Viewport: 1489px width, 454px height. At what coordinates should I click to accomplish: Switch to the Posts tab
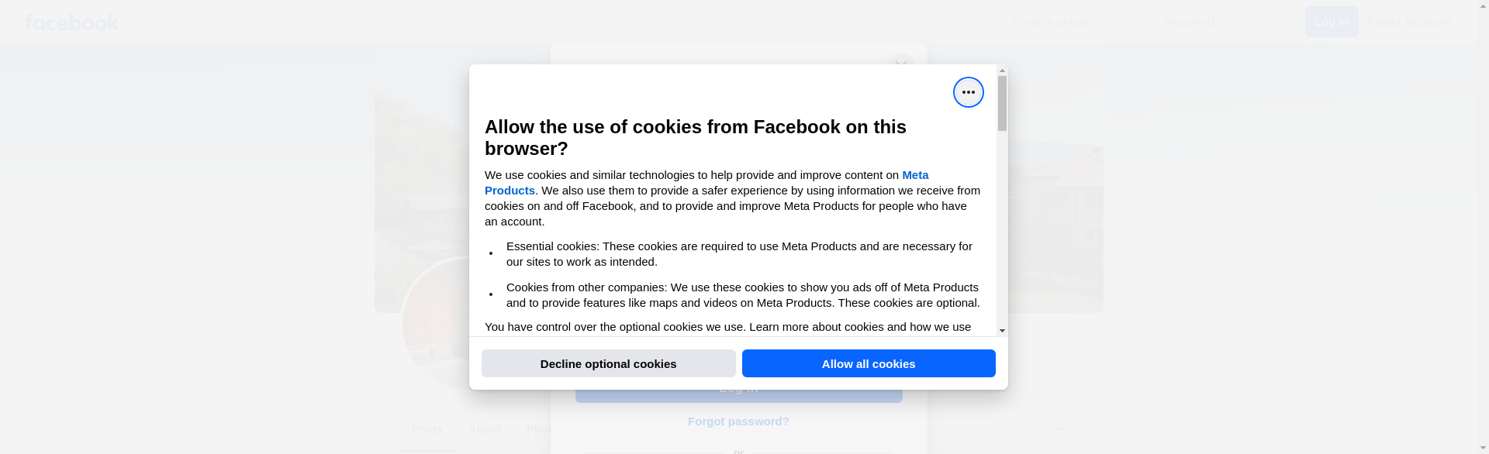[x=427, y=429]
